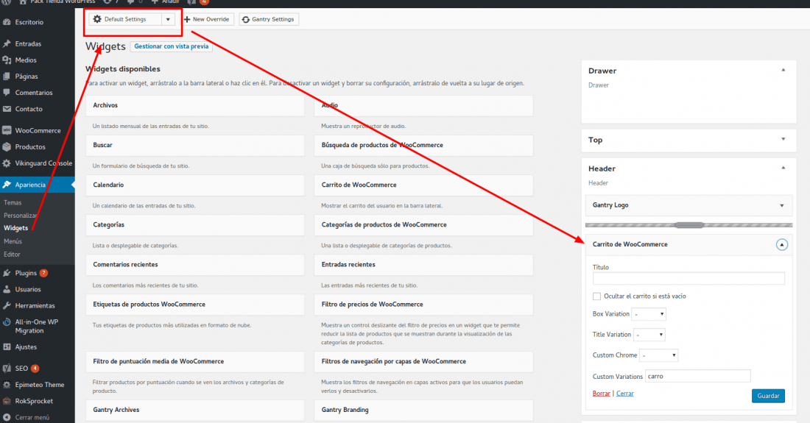Click the Custom Variations input field
The width and height of the screenshot is (810, 423).
pos(698,376)
